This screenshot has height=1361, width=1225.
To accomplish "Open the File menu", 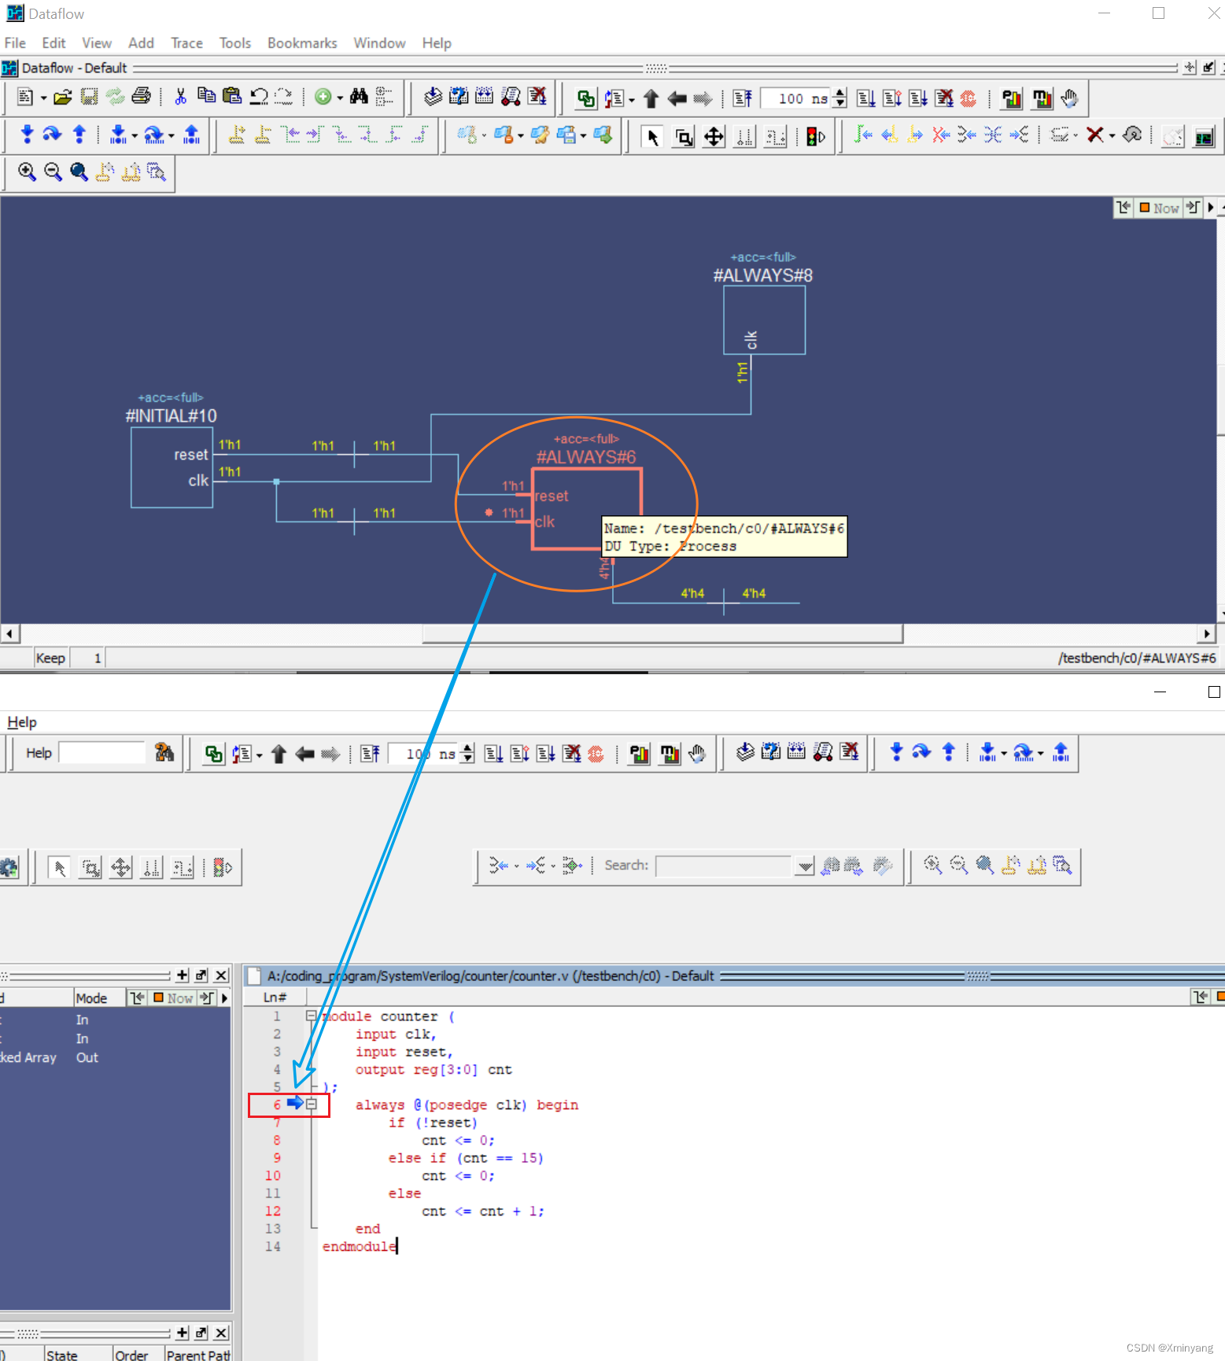I will click(15, 42).
